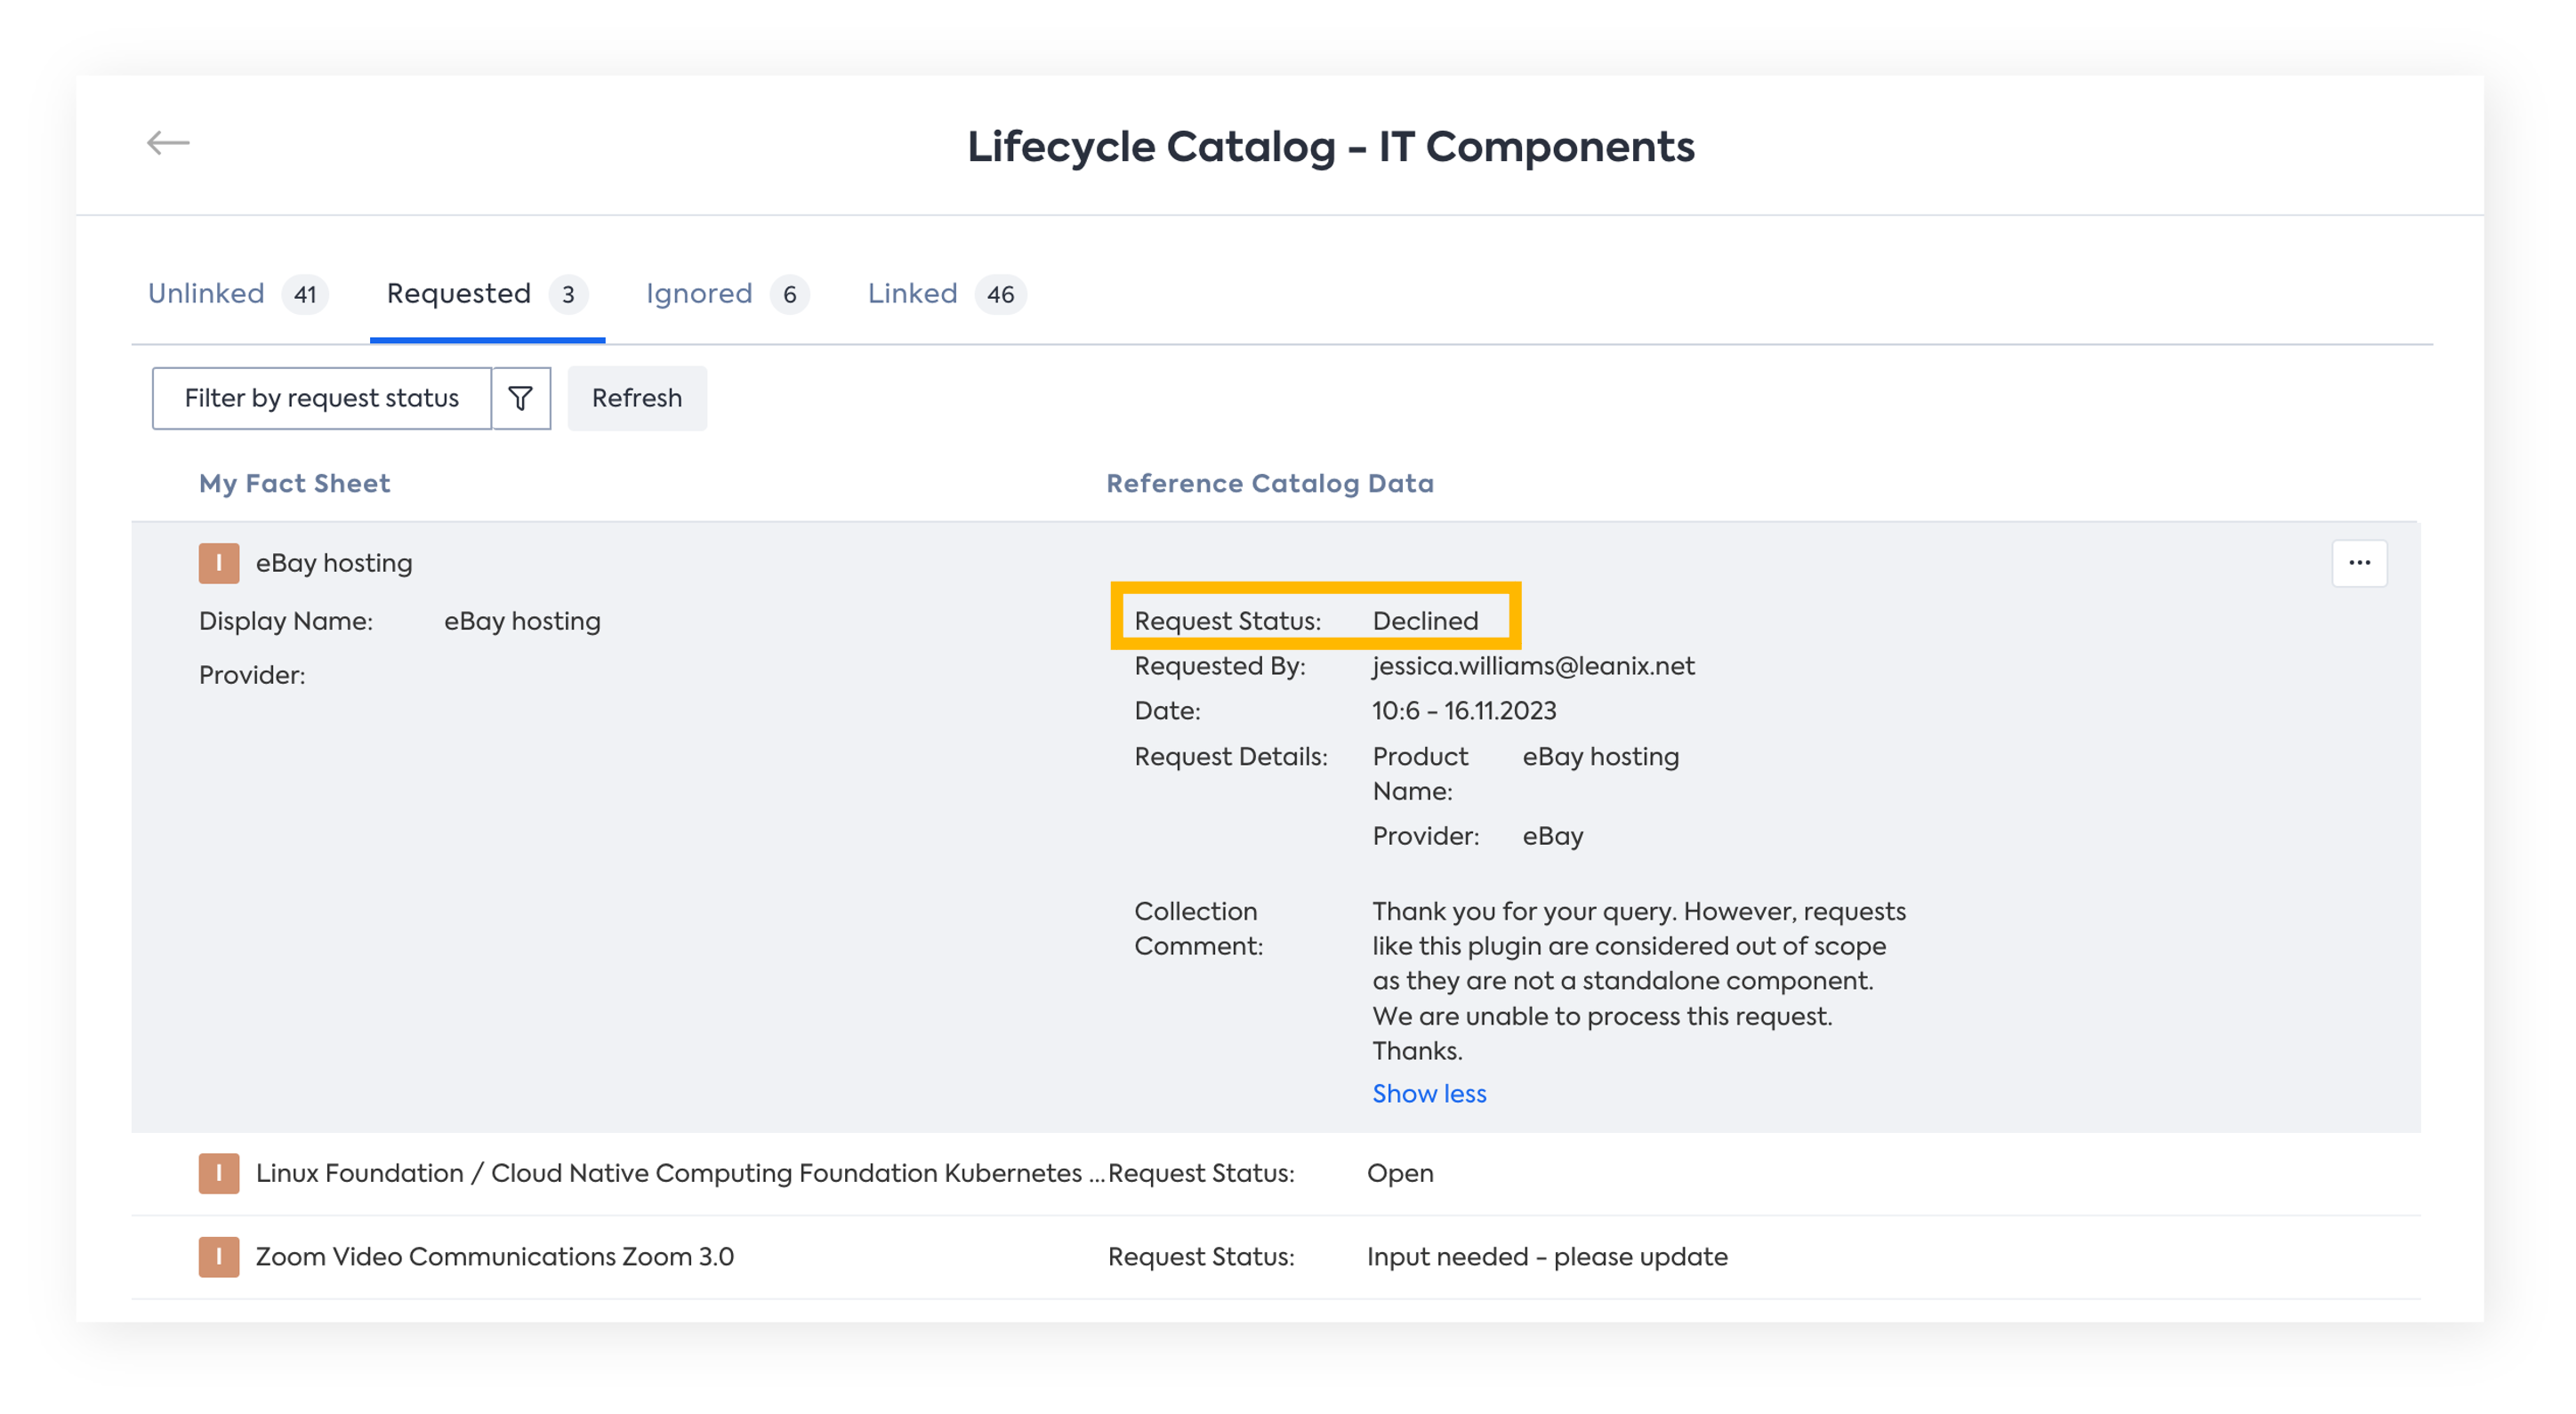2576x1414 pixels.
Task: Select the Requested tab
Action: click(x=487, y=294)
